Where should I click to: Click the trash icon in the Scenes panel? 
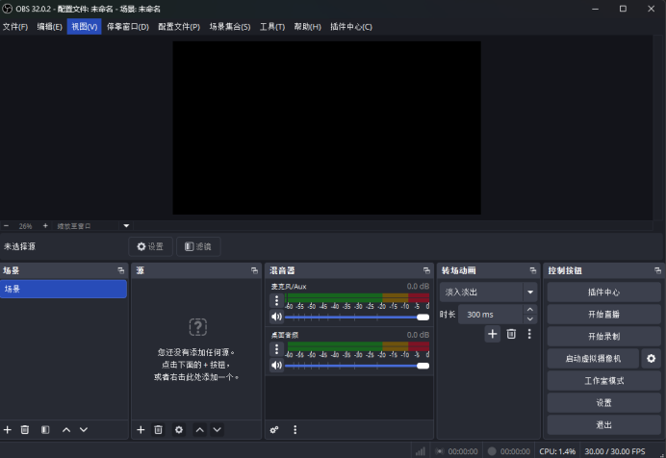click(25, 429)
